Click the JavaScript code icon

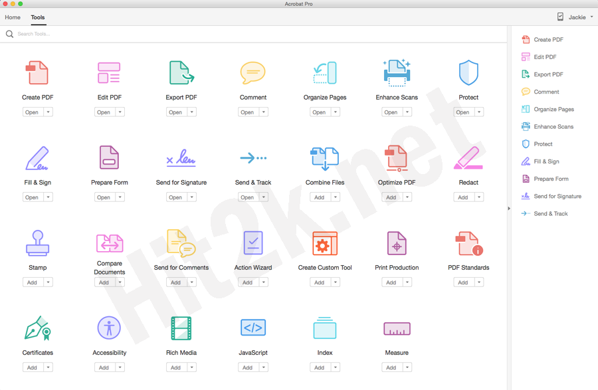tap(253, 328)
